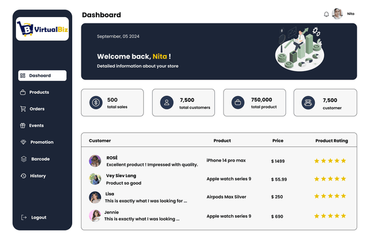This screenshot has width=367, height=237.
Task: Click the Promotion diamond icon in sidebar
Action: tap(24, 142)
